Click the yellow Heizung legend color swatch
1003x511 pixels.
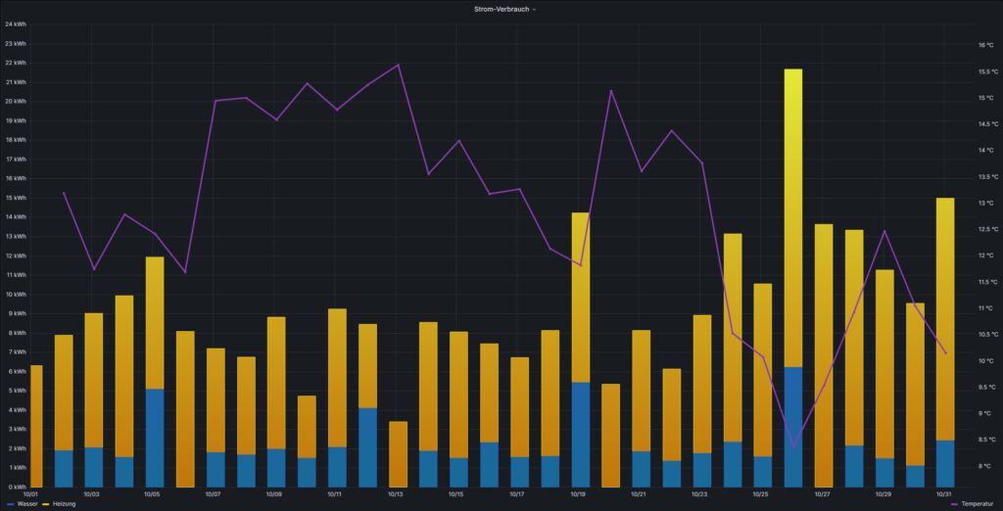[45, 503]
